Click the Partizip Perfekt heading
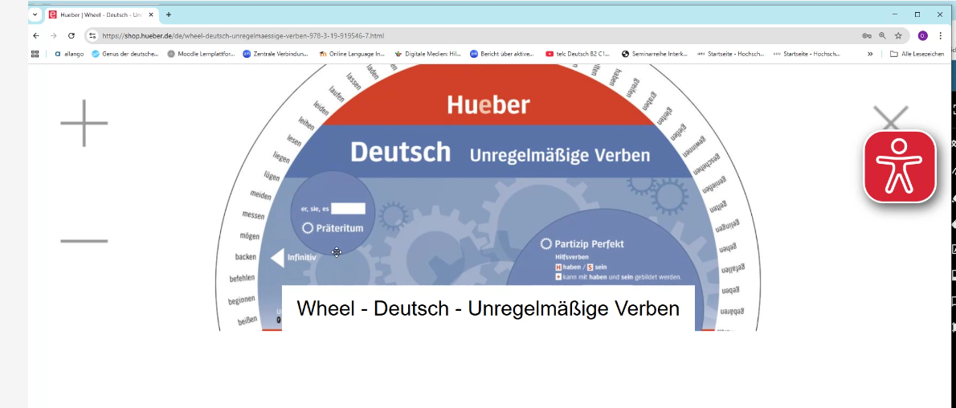 589,244
